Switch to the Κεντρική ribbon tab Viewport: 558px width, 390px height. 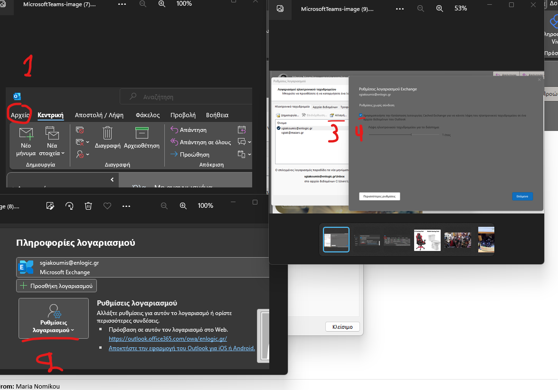coord(50,115)
